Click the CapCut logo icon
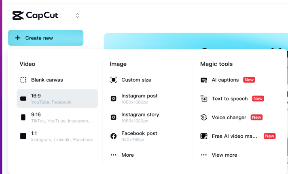This screenshot has height=174, width=288. click(x=18, y=16)
